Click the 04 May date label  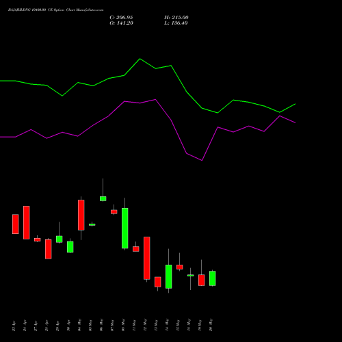click(79, 325)
